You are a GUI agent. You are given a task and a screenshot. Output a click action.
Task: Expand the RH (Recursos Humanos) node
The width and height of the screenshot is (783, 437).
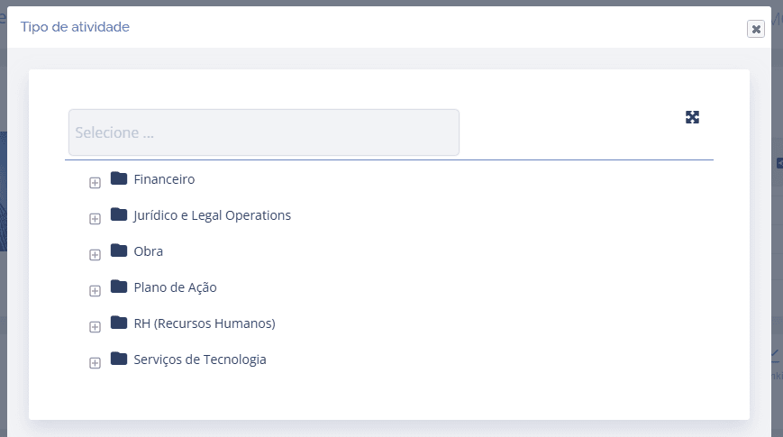click(x=95, y=327)
